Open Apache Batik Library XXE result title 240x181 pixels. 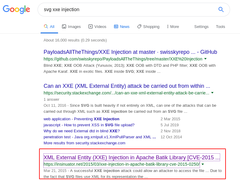[x=132, y=158]
